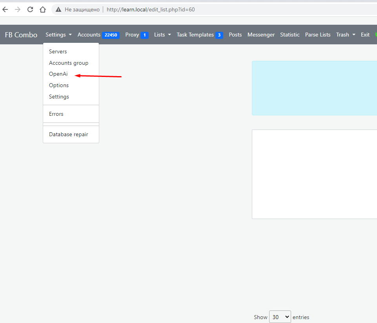Collapse the Settings dropdown menu

(58, 35)
